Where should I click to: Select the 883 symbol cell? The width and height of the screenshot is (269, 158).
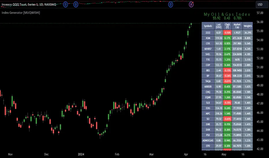pos(208,70)
